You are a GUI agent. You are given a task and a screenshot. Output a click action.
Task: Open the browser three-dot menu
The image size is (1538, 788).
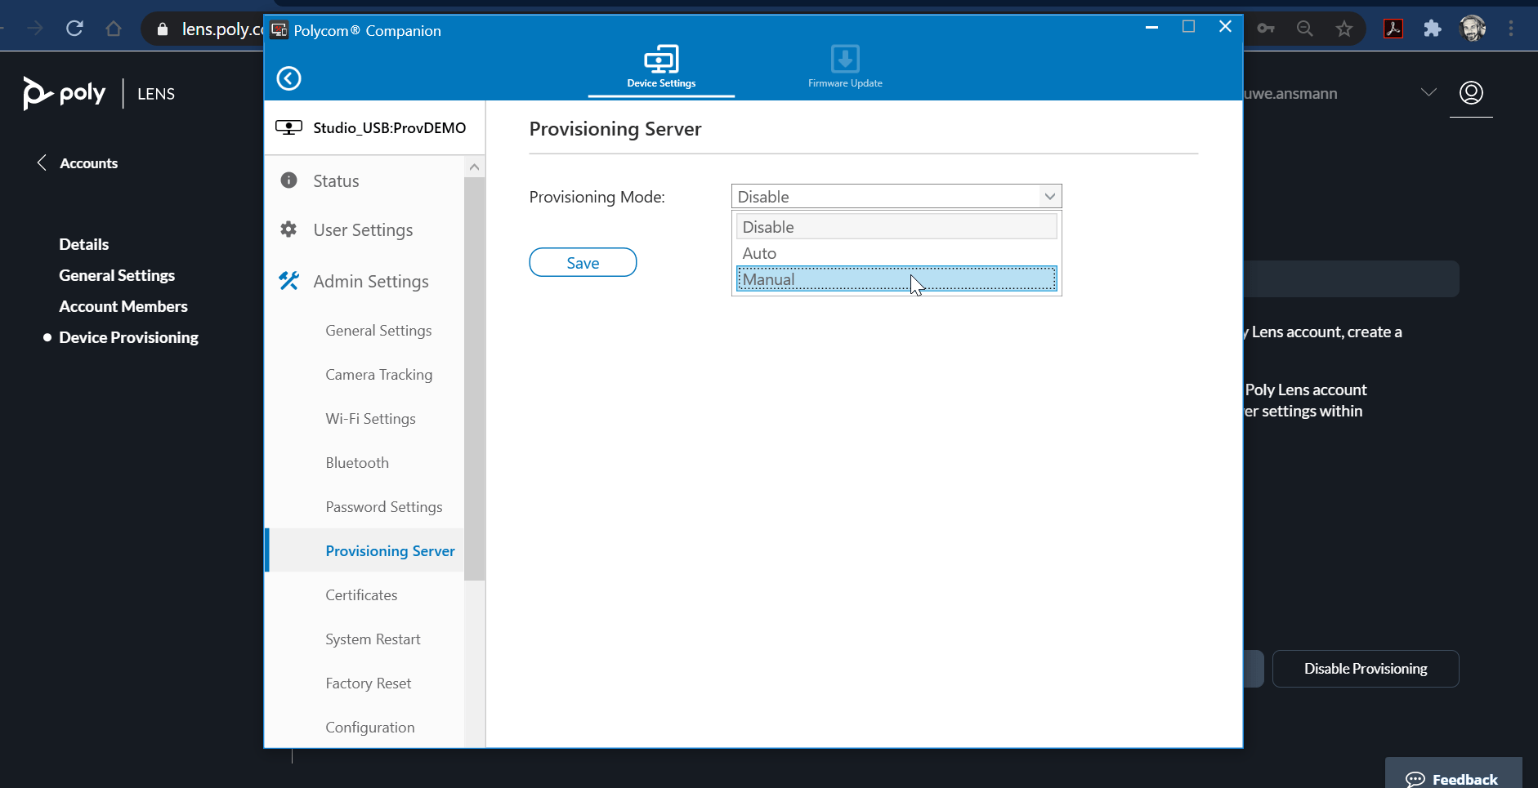point(1511,29)
